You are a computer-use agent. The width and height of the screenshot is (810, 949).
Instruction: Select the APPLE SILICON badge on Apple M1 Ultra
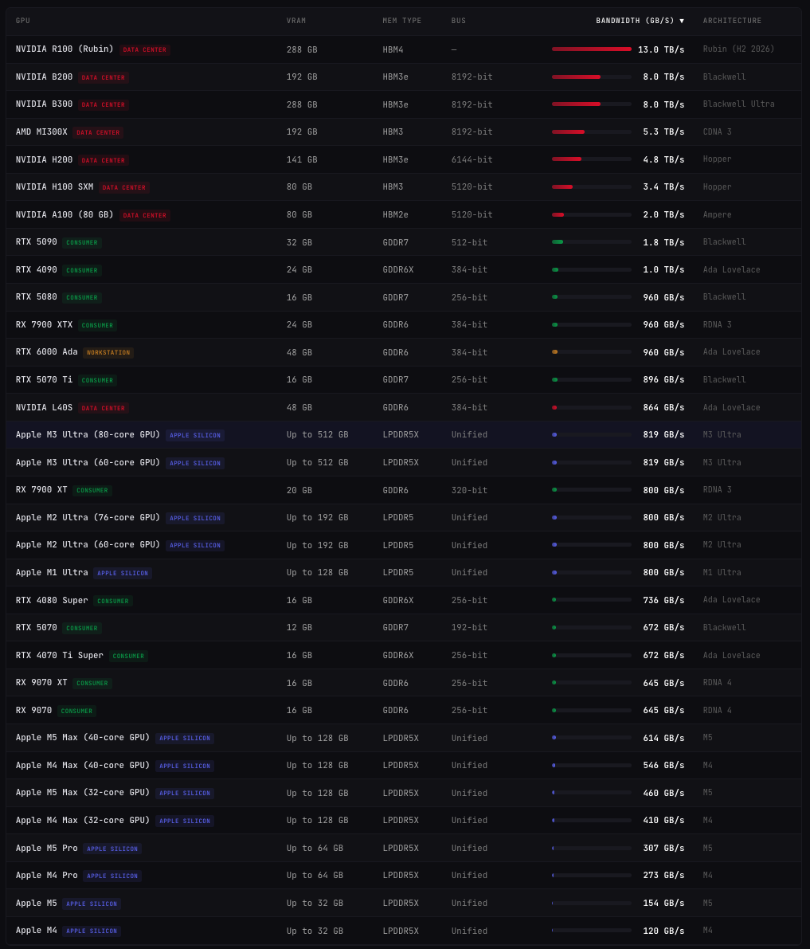[123, 573]
